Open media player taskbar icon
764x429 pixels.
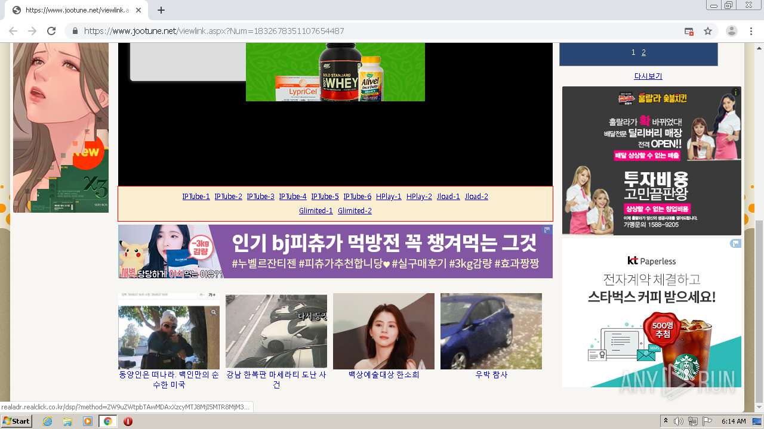point(88,421)
